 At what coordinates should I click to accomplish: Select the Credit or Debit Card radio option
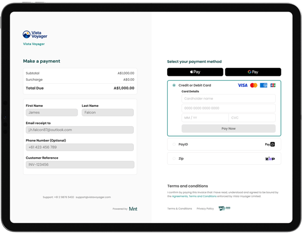(x=174, y=85)
